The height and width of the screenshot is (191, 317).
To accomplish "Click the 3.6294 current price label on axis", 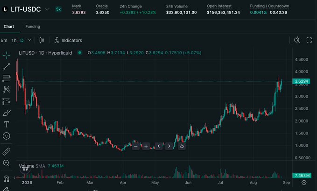I will (x=301, y=81).
